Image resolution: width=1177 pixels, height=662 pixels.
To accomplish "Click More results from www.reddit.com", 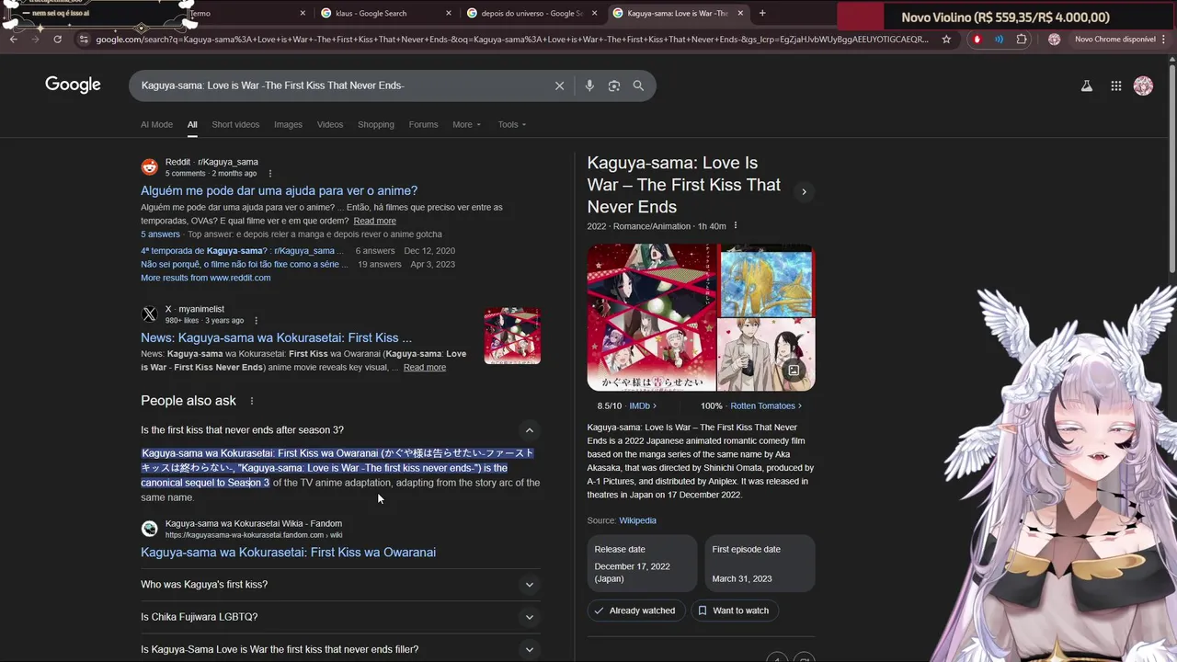I will (205, 278).
